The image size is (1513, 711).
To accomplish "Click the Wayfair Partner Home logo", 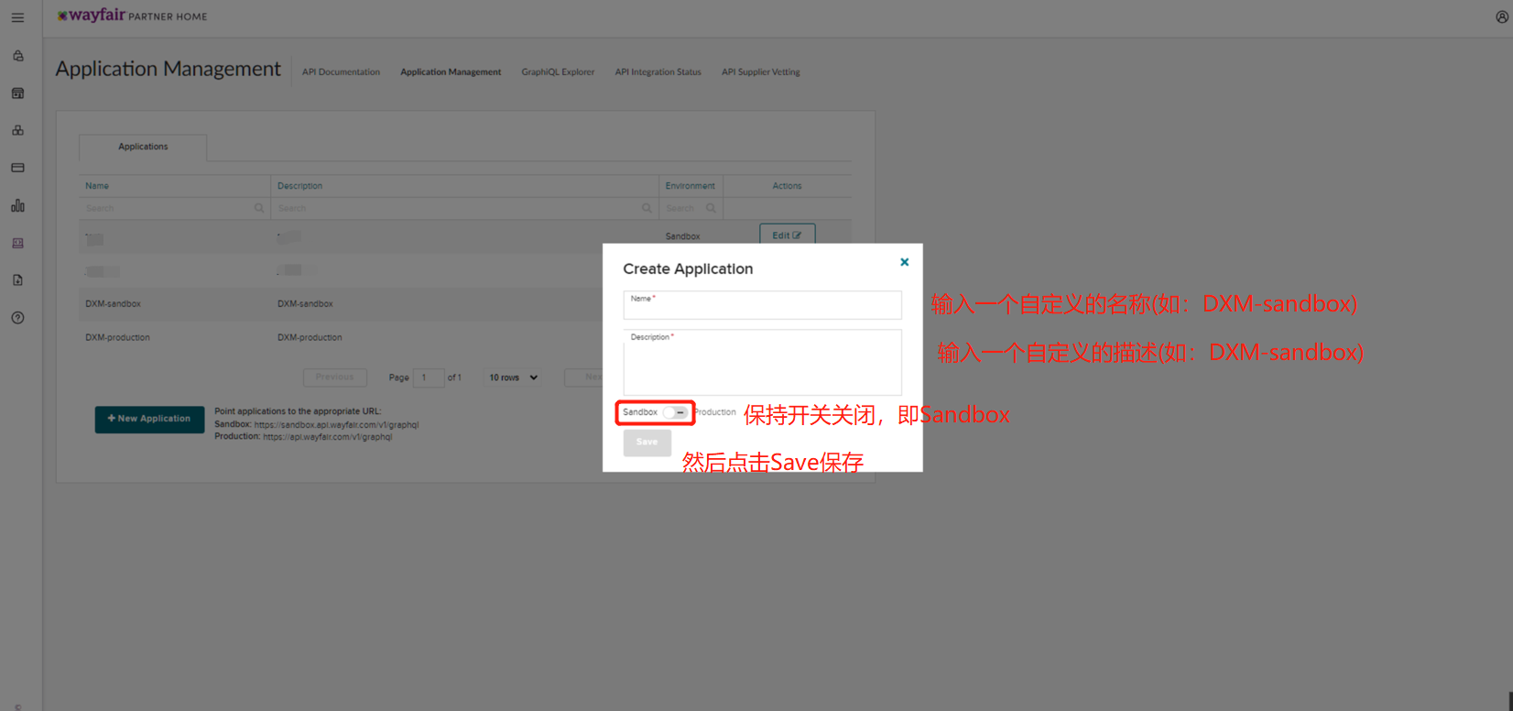I will (132, 16).
